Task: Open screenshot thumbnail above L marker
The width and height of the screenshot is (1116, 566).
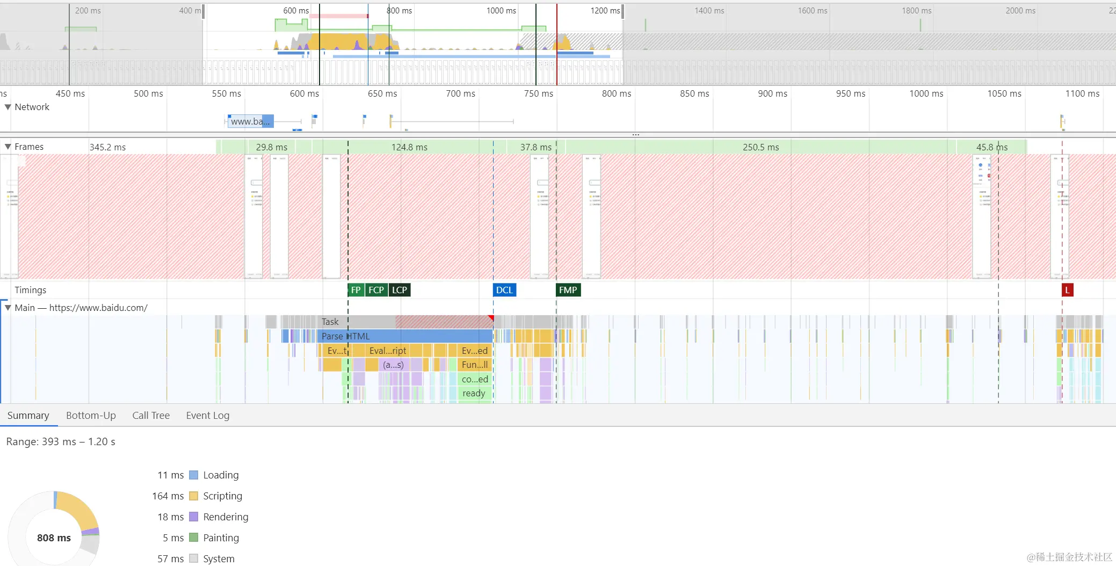Action: point(1060,216)
